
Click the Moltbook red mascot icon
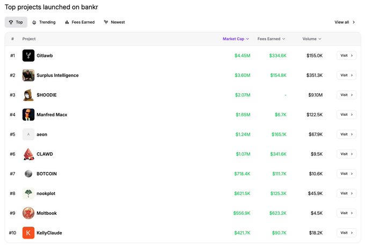tap(28, 213)
